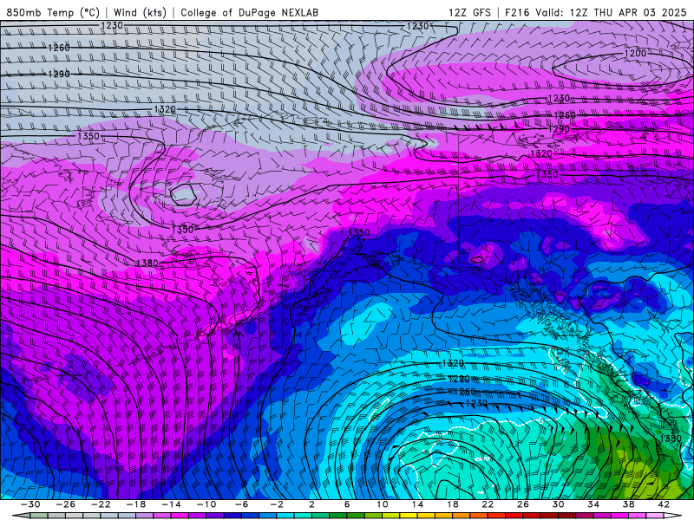Pick the bright yellow swatch in the color bar
The image size is (694, 520).
408,516
